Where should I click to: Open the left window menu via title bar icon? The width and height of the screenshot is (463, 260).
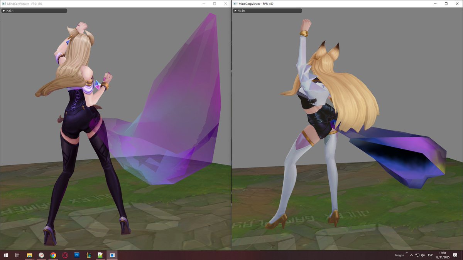click(3, 3)
